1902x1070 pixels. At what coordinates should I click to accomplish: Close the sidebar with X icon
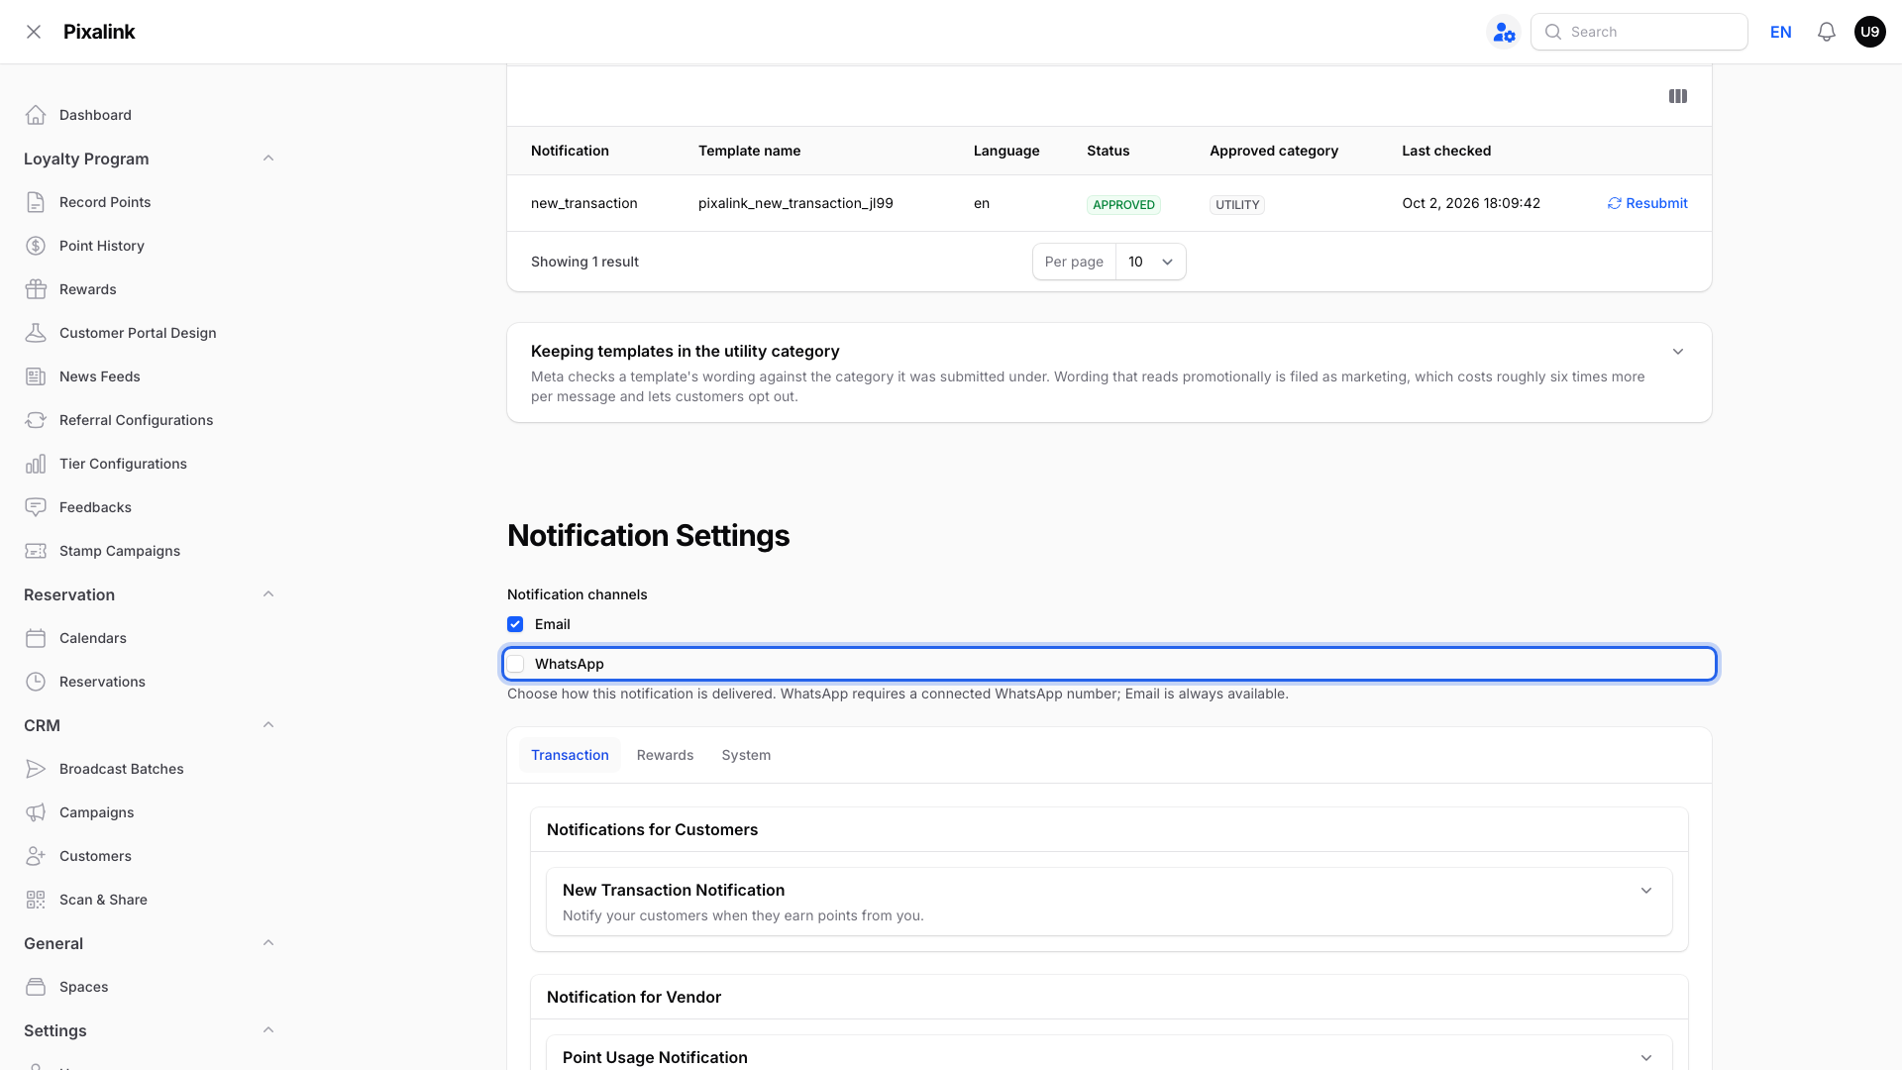tap(34, 32)
